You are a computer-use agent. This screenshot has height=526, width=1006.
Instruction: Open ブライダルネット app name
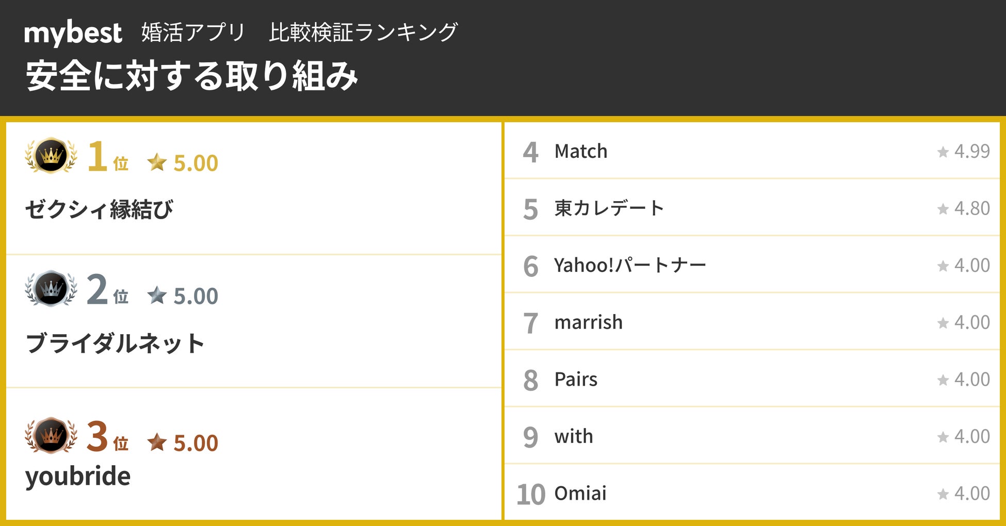(115, 343)
